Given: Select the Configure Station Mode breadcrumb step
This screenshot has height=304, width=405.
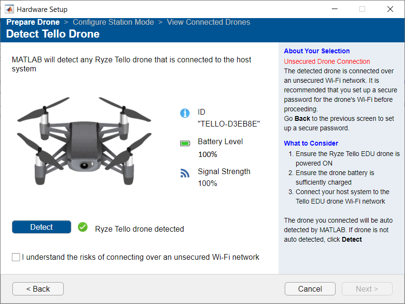Looking at the screenshot, I should pyautogui.click(x=113, y=22).
